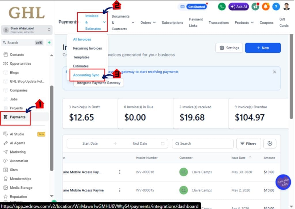This screenshot has width=295, height=209.
Task: Dismiss the payment gateway banner
Action: point(275,72)
